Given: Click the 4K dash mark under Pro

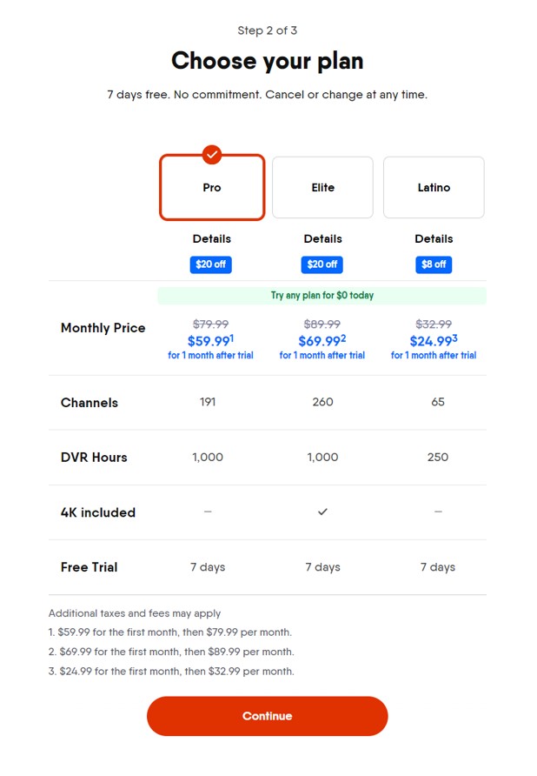Looking at the screenshot, I should (x=208, y=512).
